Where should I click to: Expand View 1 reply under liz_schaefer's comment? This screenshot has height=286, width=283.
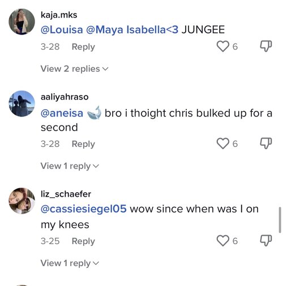tap(70, 263)
